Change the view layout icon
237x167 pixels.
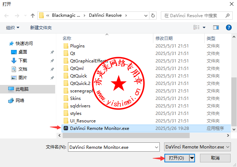click(196, 27)
